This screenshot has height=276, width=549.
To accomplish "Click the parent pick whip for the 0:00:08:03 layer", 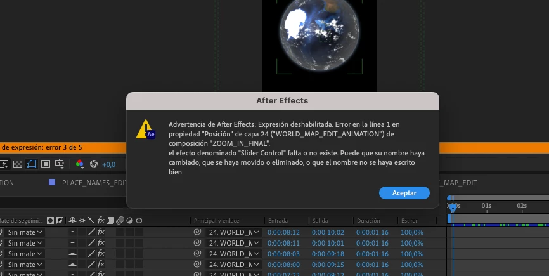I will tap(197, 254).
